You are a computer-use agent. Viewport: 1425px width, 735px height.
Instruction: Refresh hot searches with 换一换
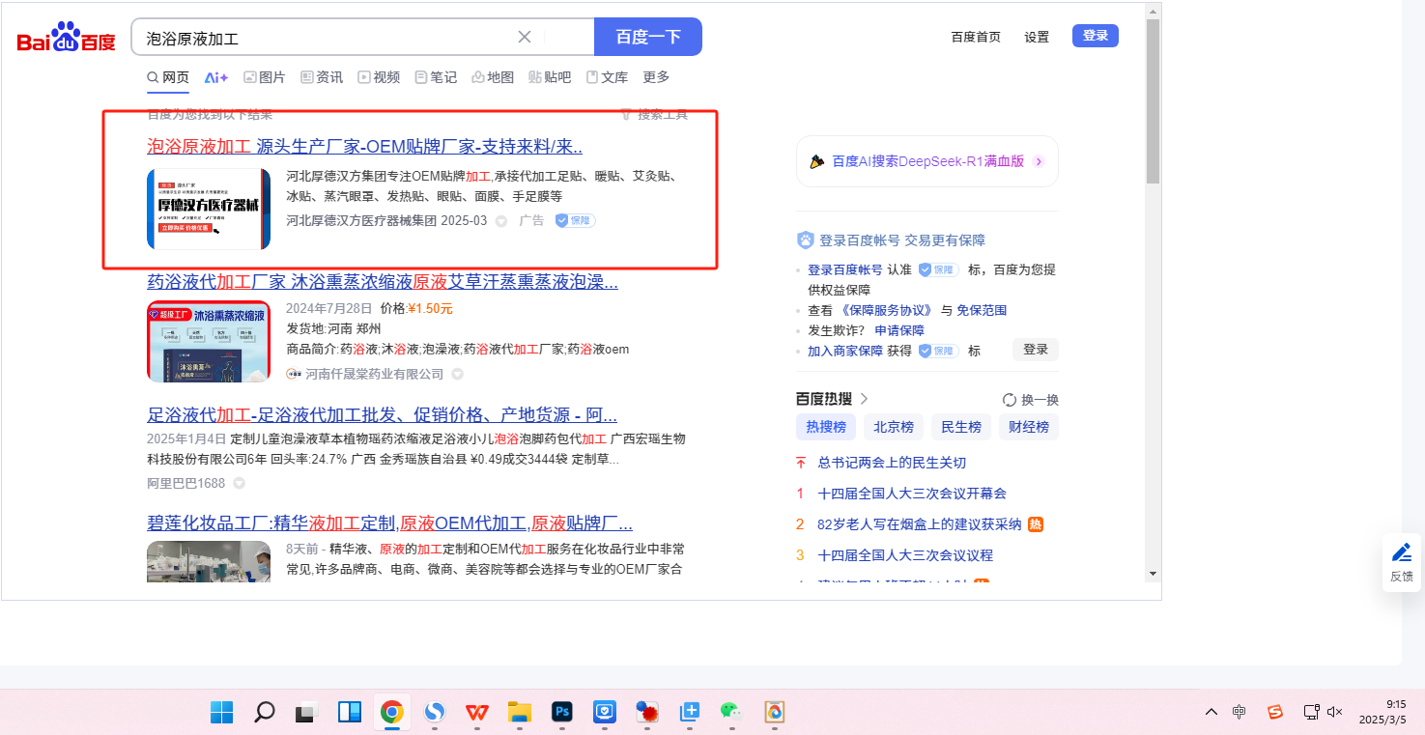pyautogui.click(x=1031, y=400)
